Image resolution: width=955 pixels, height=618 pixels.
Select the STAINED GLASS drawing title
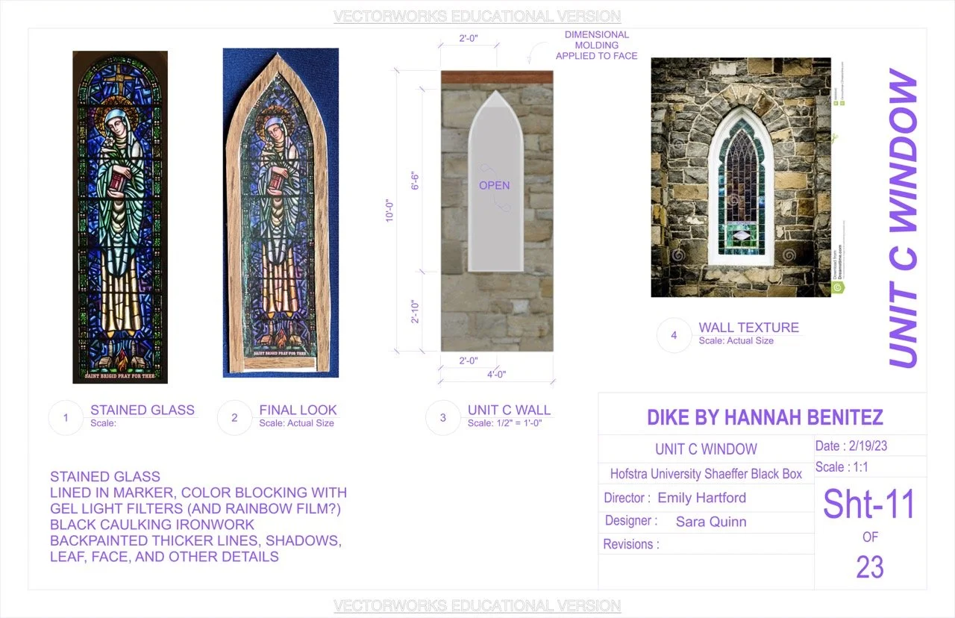point(143,410)
